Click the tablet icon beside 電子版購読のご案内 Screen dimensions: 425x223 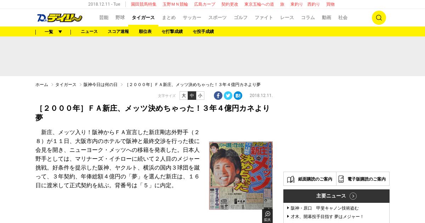341,179
